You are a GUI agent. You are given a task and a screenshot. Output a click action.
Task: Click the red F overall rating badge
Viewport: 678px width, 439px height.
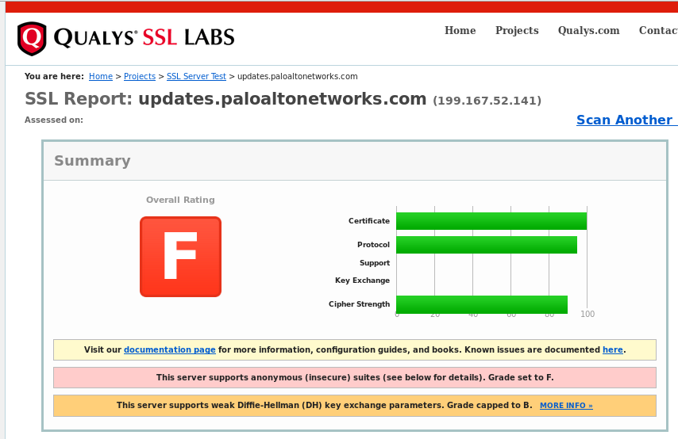[x=181, y=257]
